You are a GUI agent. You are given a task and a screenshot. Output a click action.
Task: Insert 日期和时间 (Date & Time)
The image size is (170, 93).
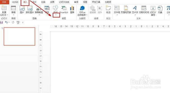click(144, 10)
